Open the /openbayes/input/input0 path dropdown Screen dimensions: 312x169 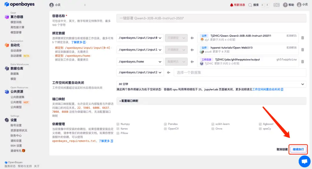pyautogui.click(x=140, y=38)
